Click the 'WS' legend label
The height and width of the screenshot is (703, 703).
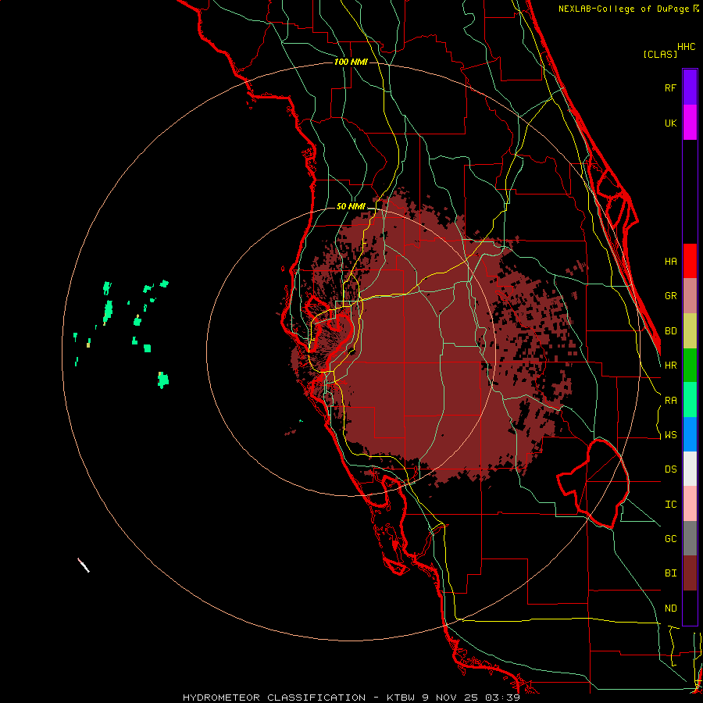tap(670, 435)
